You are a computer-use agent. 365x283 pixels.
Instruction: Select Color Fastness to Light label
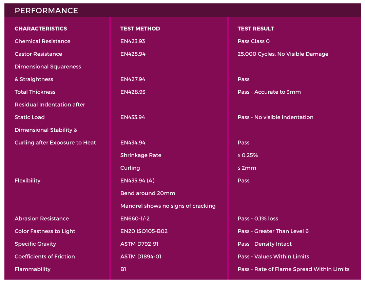pyautogui.click(x=45, y=231)
